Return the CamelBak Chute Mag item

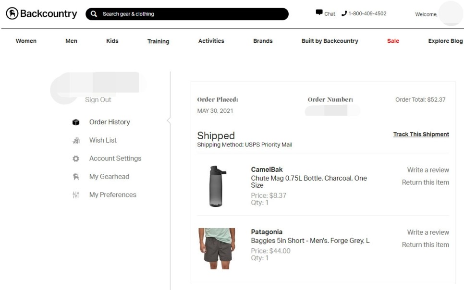pos(425,182)
